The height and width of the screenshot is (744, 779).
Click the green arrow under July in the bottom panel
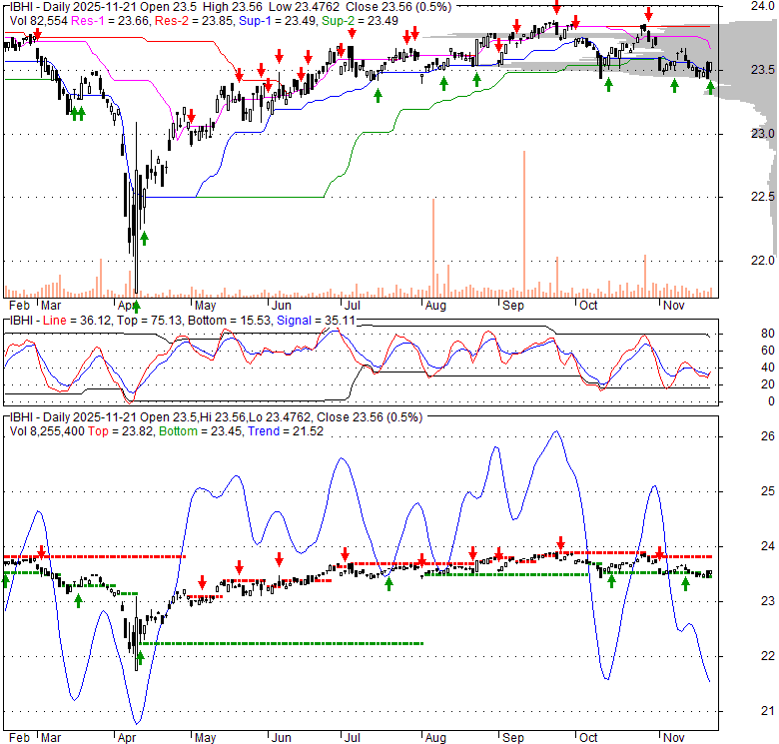pos(389,583)
